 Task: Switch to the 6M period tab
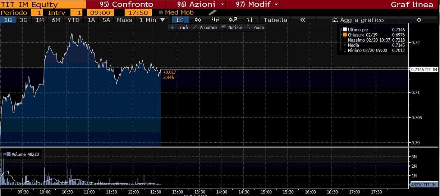click(56, 20)
